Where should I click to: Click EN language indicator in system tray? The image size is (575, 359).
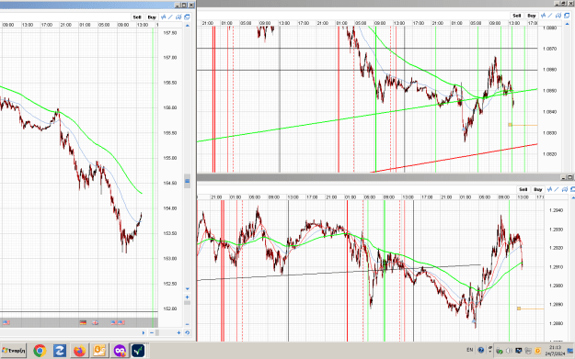pos(469,350)
